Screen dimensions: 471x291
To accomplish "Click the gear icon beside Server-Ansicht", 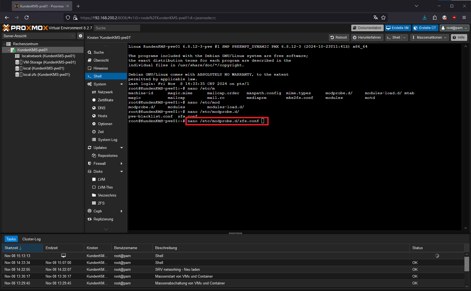I will click(80, 36).
